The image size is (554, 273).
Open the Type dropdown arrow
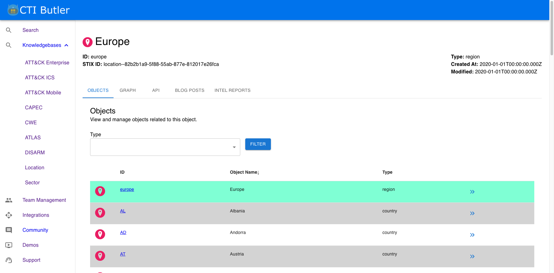(234, 147)
